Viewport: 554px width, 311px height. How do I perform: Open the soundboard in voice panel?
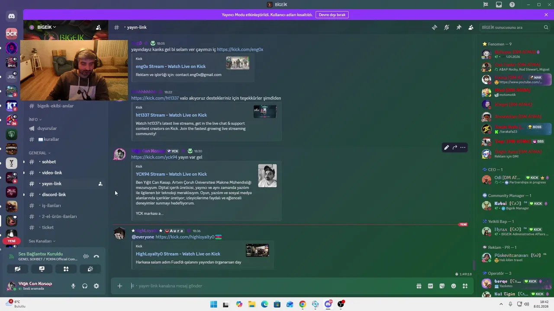tap(90, 269)
